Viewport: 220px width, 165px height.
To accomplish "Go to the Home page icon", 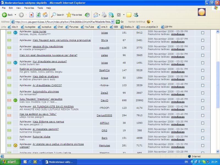I will 45,15.
